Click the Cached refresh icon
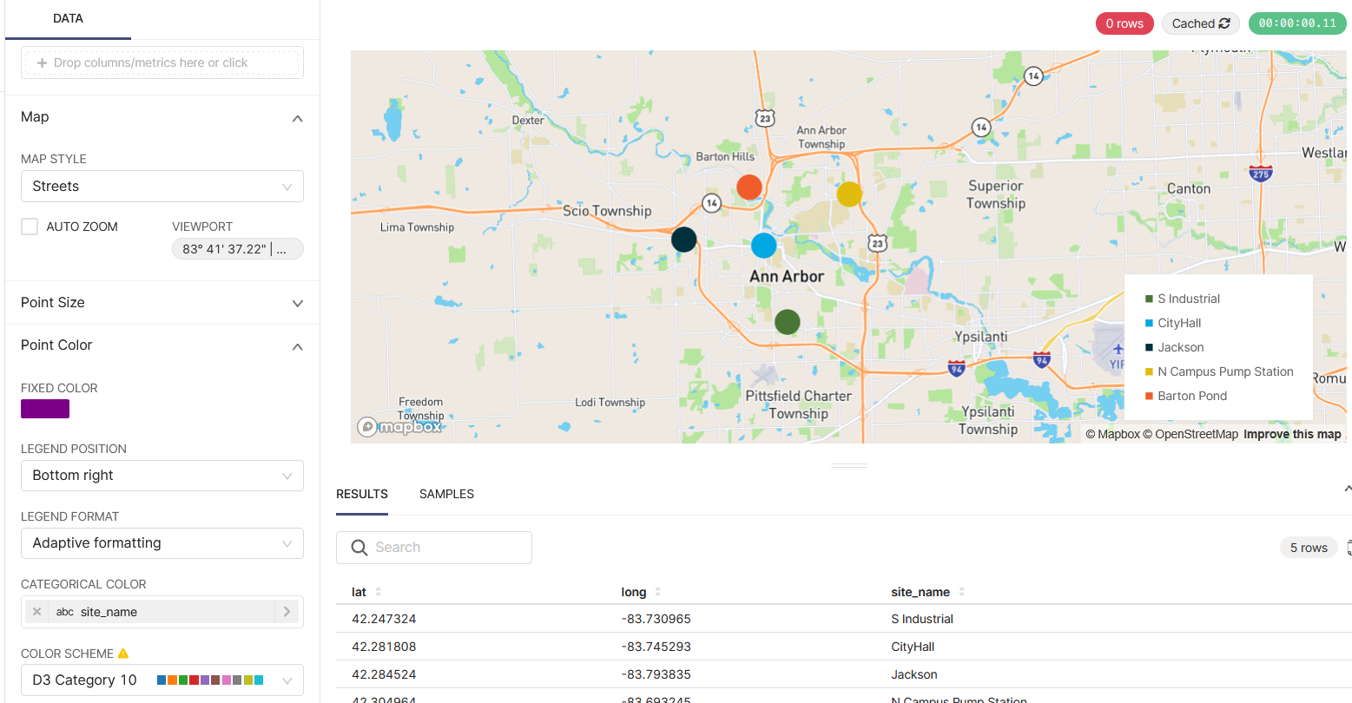 click(1224, 23)
